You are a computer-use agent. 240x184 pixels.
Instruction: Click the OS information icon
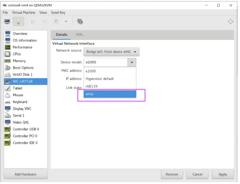point(7,41)
